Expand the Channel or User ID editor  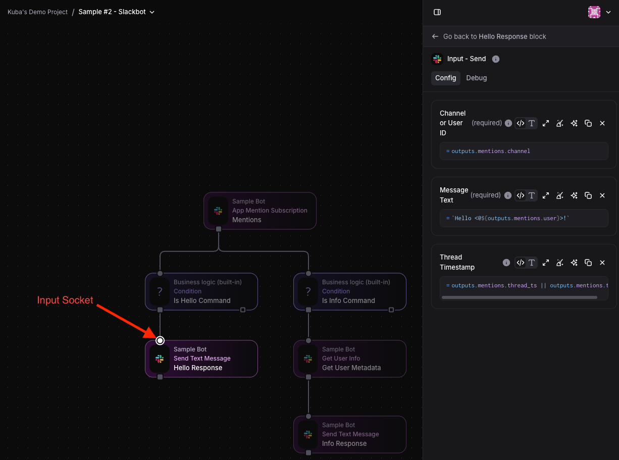point(546,123)
